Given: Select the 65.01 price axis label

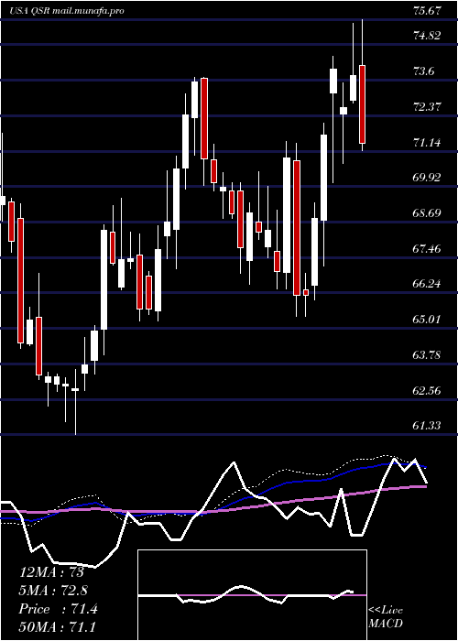Looking at the screenshot, I should click(x=427, y=319).
